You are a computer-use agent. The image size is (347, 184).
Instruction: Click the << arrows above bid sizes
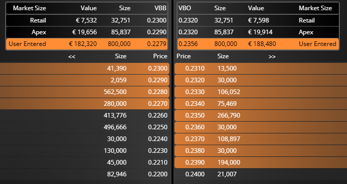pos(72,57)
